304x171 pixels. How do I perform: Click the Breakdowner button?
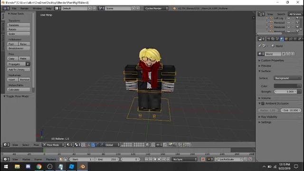coord(19,48)
